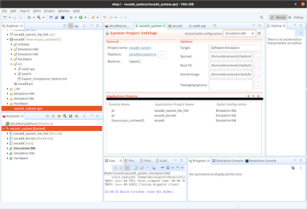Open the Guid... tab in bottom panel

pos(162,161)
